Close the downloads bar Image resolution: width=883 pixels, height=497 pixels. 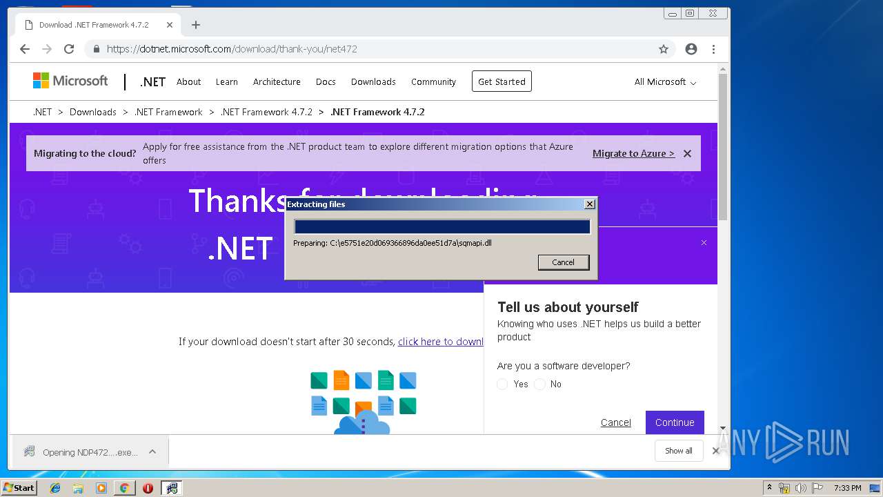716,451
